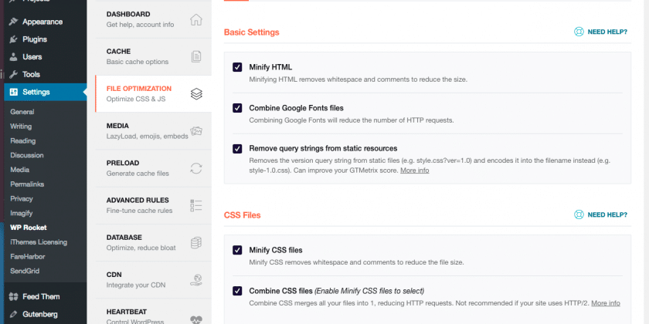This screenshot has height=324, width=649.
Task: Toggle Combine Google Fonts files checkbox
Action: 237,108
